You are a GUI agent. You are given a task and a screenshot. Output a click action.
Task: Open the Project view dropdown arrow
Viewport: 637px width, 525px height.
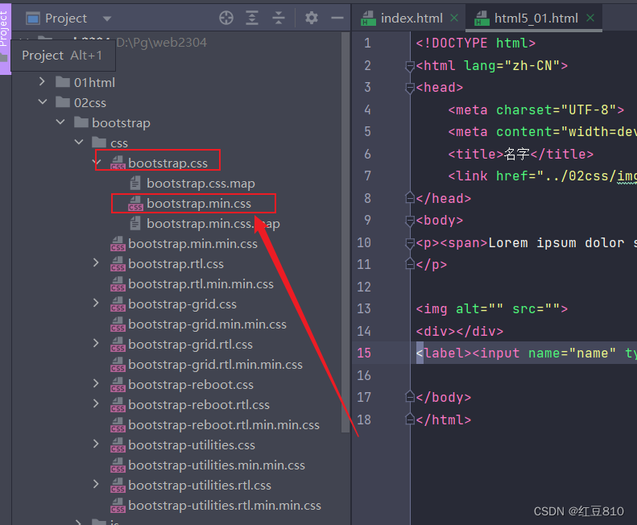[x=107, y=19]
